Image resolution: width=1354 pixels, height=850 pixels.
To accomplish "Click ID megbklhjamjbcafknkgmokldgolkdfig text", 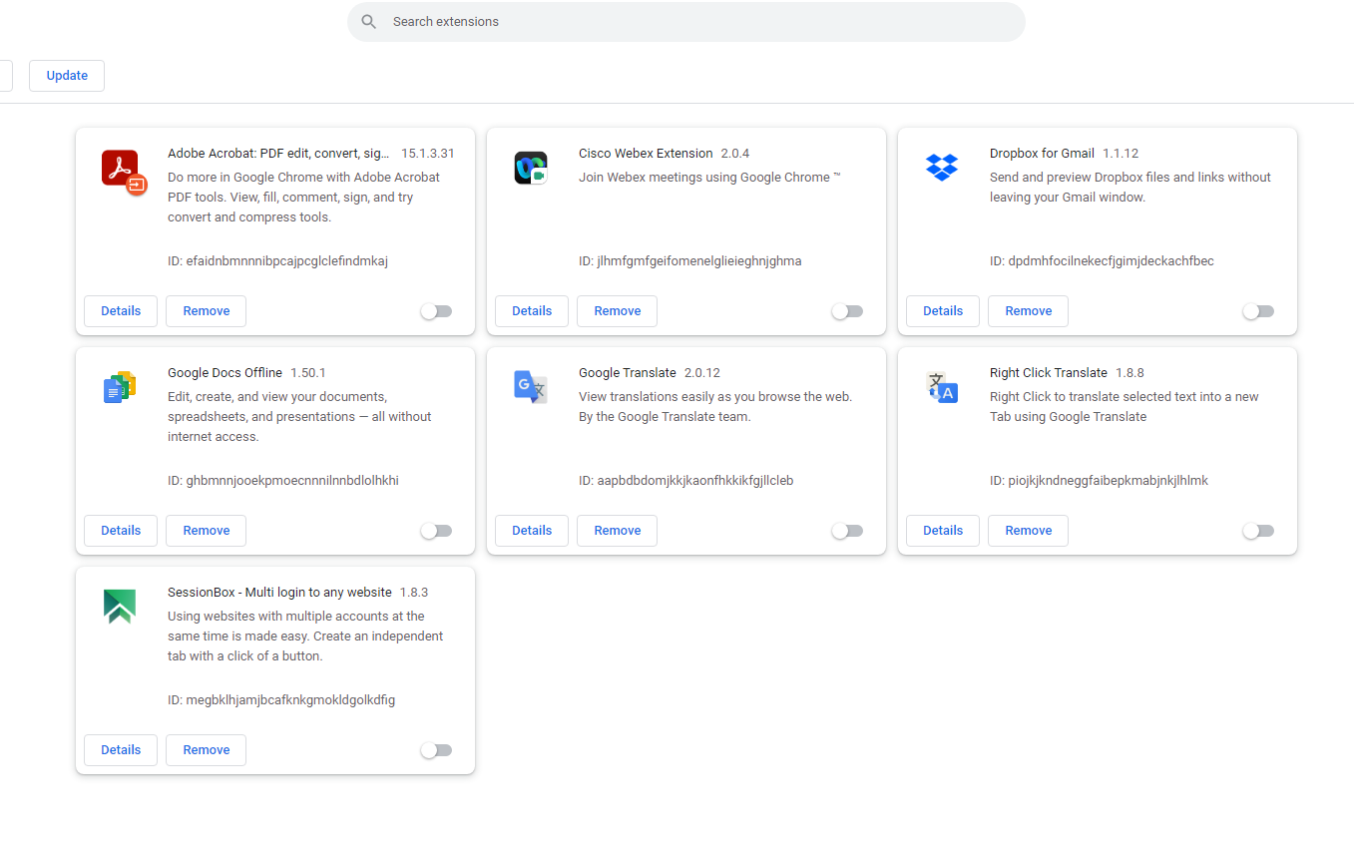I will click(281, 700).
